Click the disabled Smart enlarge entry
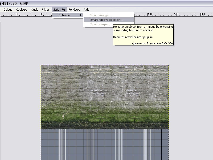 [x=109, y=15]
